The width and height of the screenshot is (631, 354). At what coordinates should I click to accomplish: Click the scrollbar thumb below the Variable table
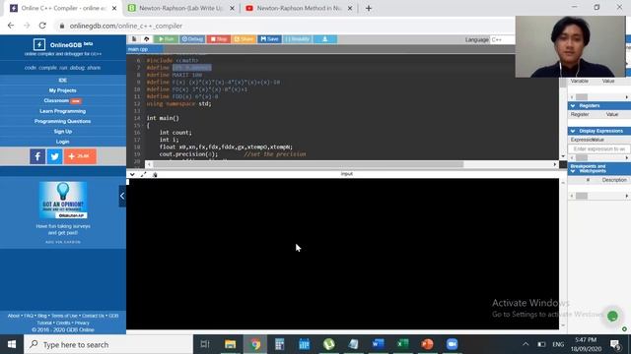582,97
